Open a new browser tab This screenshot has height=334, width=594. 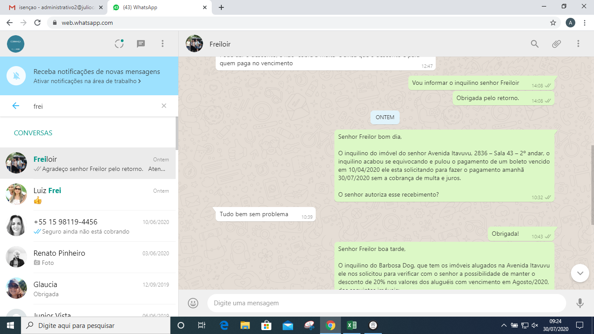(221, 7)
